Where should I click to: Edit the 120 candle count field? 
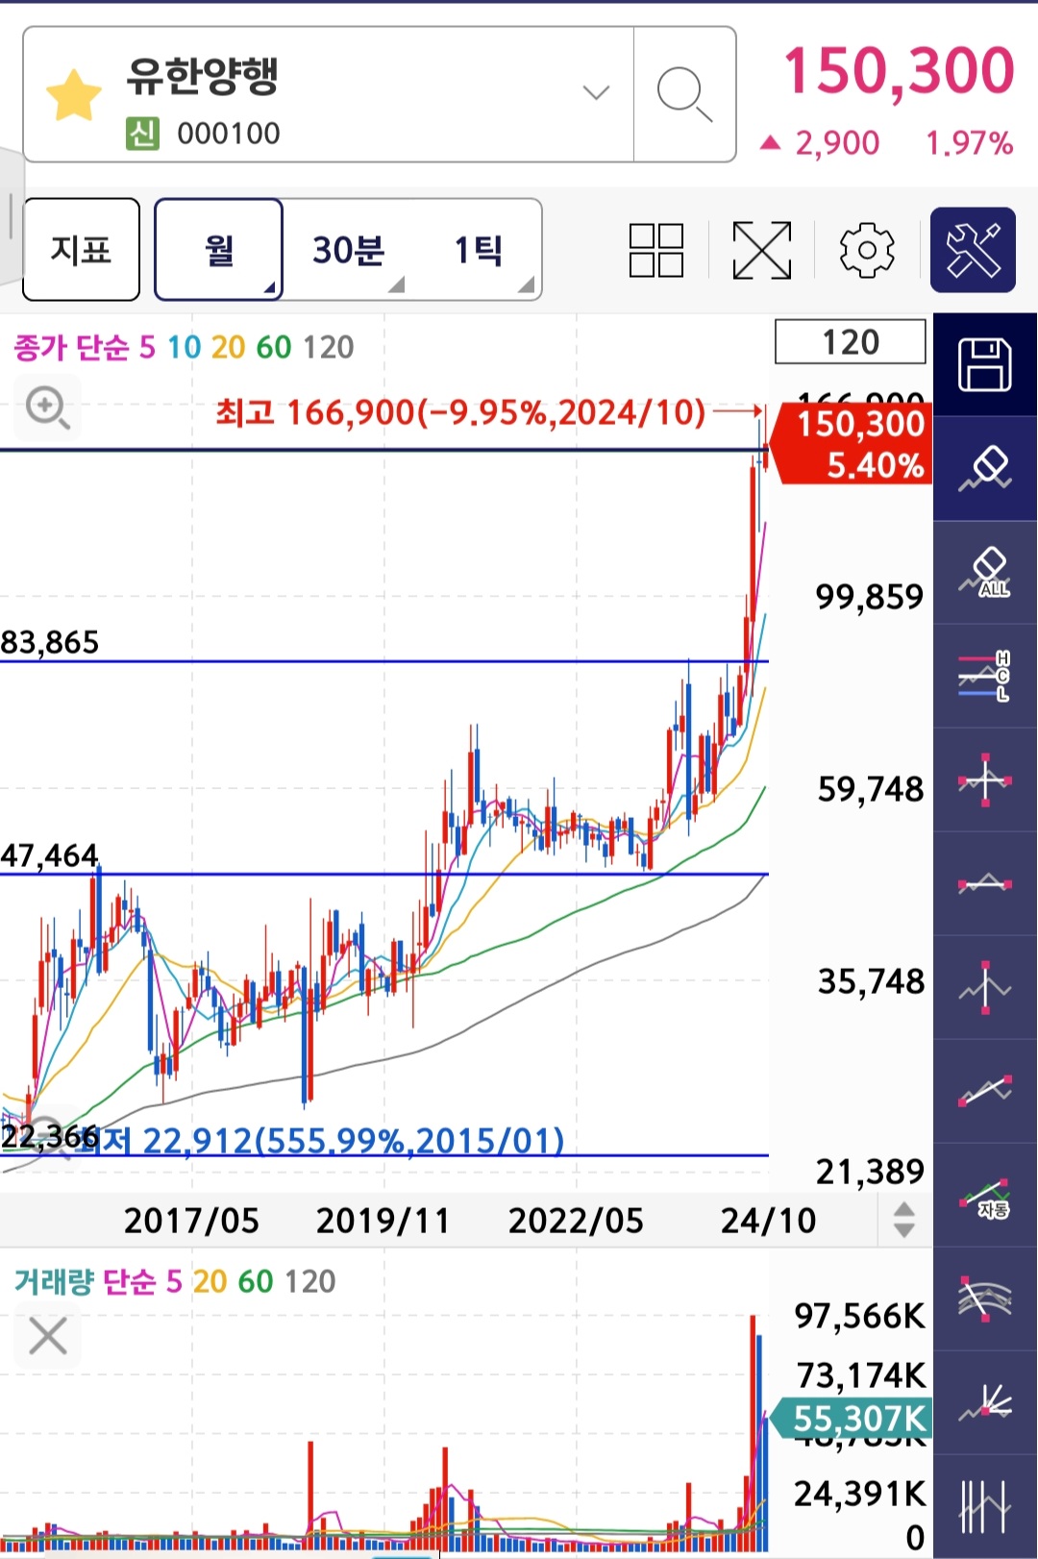pyautogui.click(x=851, y=342)
